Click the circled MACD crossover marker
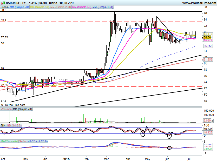 tap(169, 148)
